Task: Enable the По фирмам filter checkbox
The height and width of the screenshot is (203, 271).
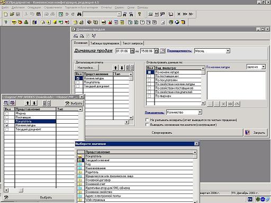Action: point(149,96)
